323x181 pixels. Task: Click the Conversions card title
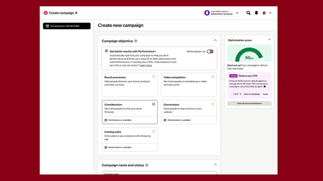coord(171,105)
